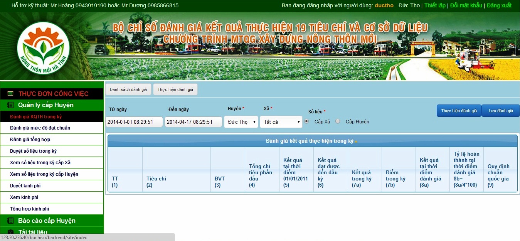
Task: Click the ĐVT (3) column header
Action: coord(228,169)
